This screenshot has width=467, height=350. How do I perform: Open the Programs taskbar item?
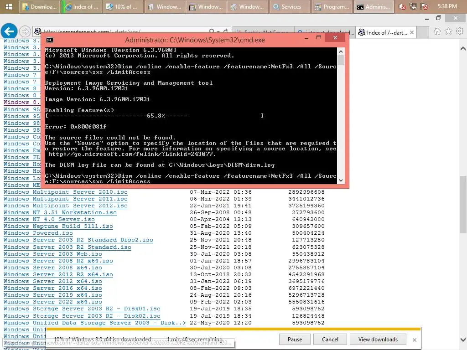coord(332,6)
